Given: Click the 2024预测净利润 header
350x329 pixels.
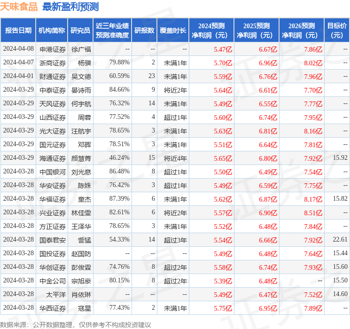Looking at the screenshot, I should pyautogui.click(x=211, y=31).
